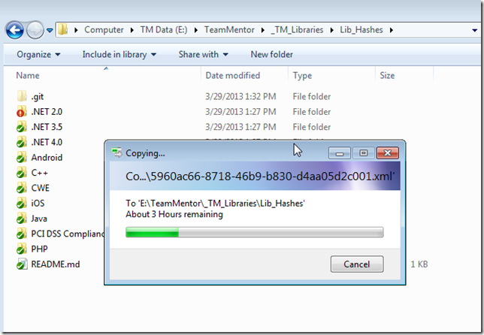This screenshot has height=335, width=484.
Task: Select the Android folder icon
Action: tap(22, 157)
